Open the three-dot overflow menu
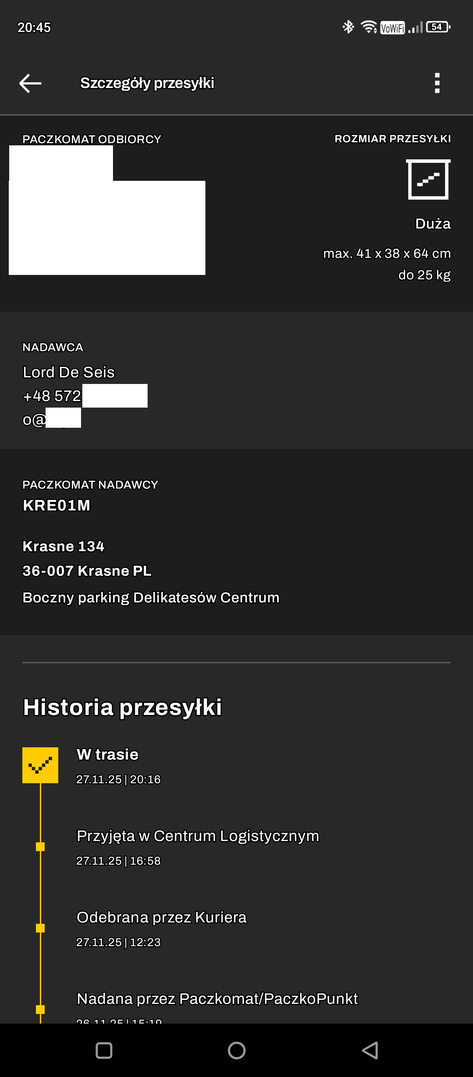The image size is (473, 1077). 437,83
